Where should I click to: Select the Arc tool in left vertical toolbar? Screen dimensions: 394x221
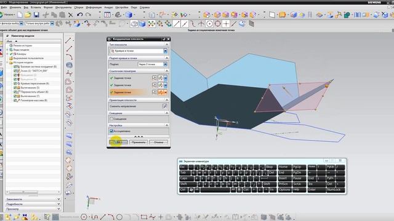[x=69, y=57]
